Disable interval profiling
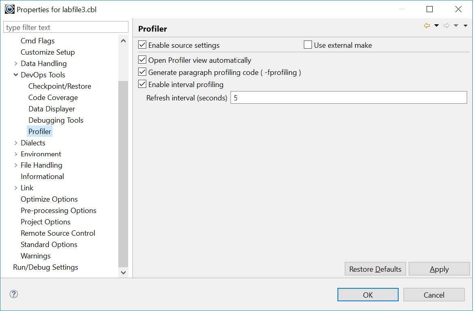This screenshot has height=311, width=474. (142, 84)
